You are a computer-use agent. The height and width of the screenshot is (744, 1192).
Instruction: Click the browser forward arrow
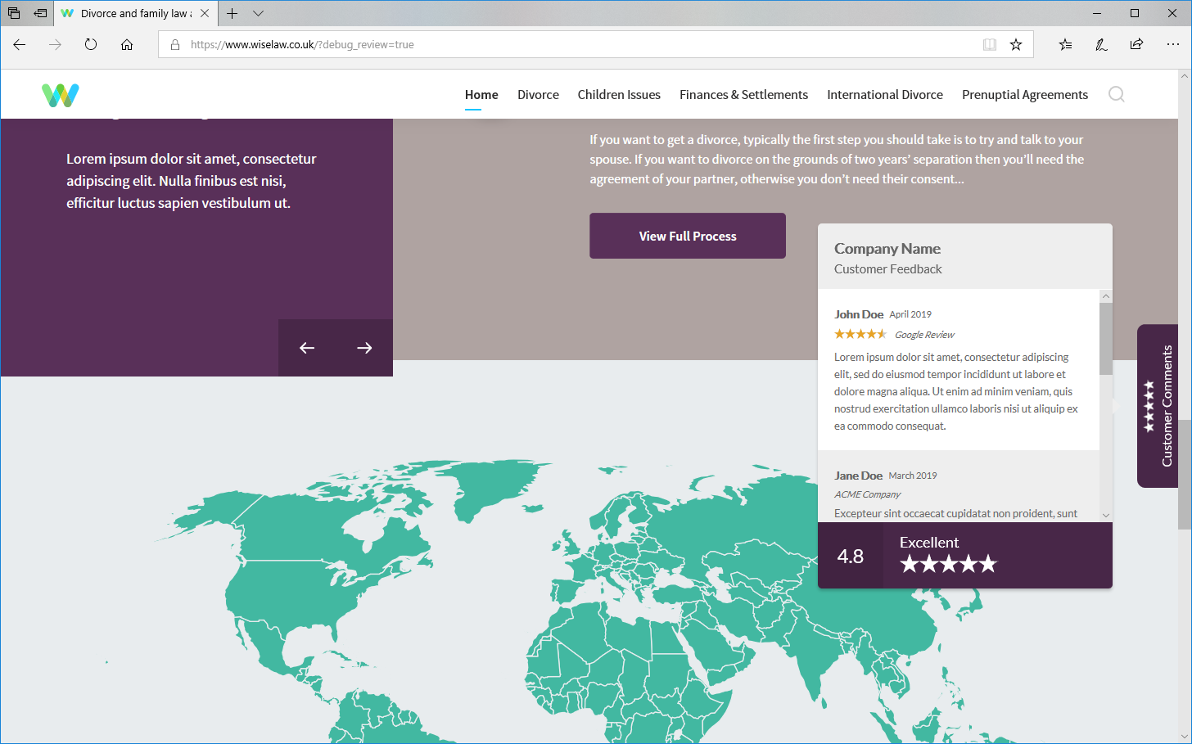(x=55, y=44)
